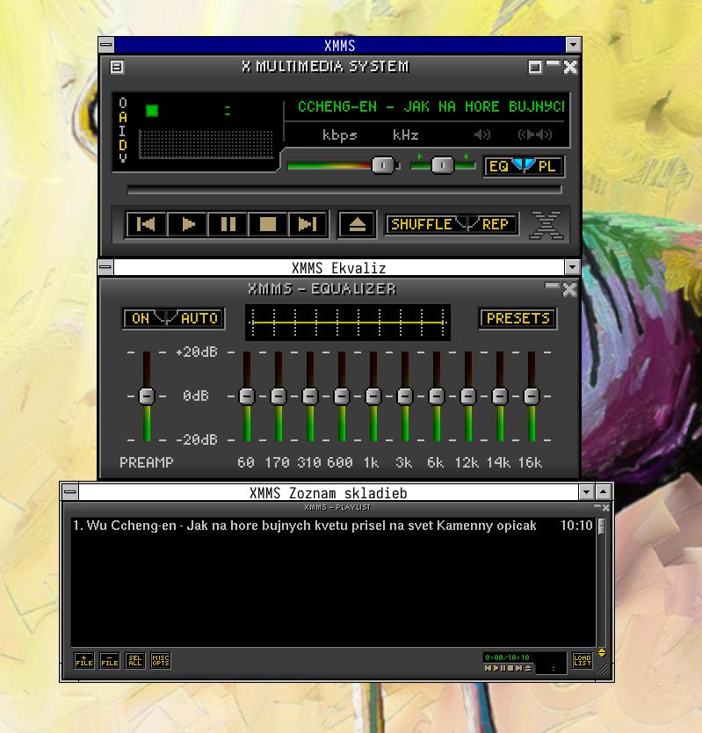
Task: Open main player options menu icon
Action: pos(117,68)
